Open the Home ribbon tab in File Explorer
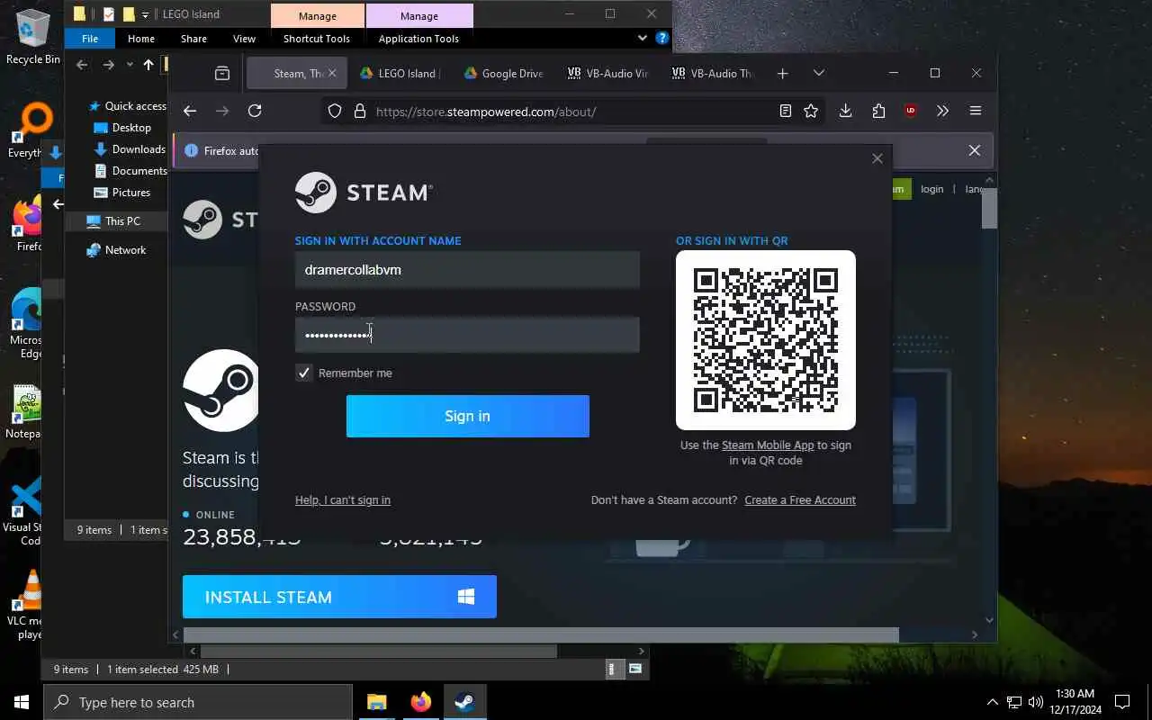 [x=141, y=39]
